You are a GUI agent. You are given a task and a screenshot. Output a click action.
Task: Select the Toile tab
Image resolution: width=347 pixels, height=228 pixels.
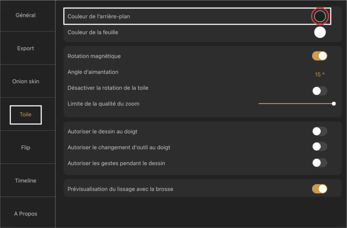pyautogui.click(x=25, y=115)
